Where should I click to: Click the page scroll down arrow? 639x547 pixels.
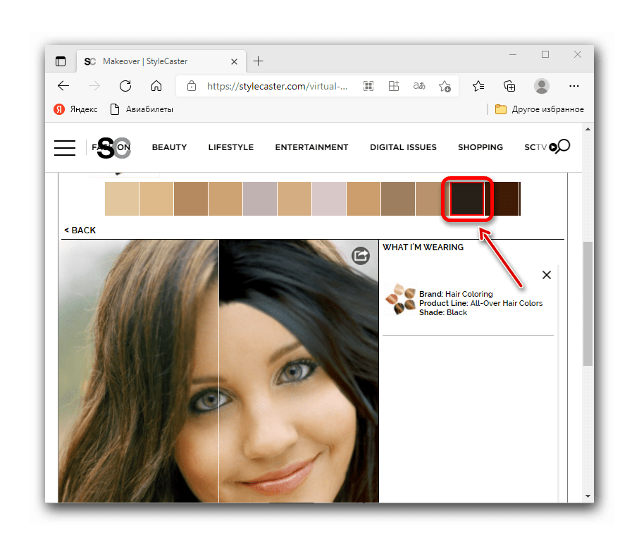click(588, 496)
